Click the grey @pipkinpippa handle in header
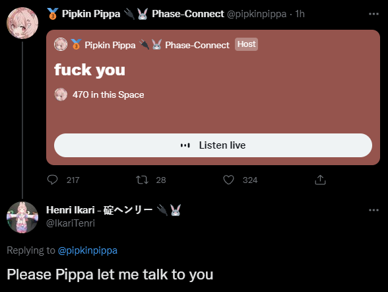This screenshot has height=292, width=388. point(257,14)
